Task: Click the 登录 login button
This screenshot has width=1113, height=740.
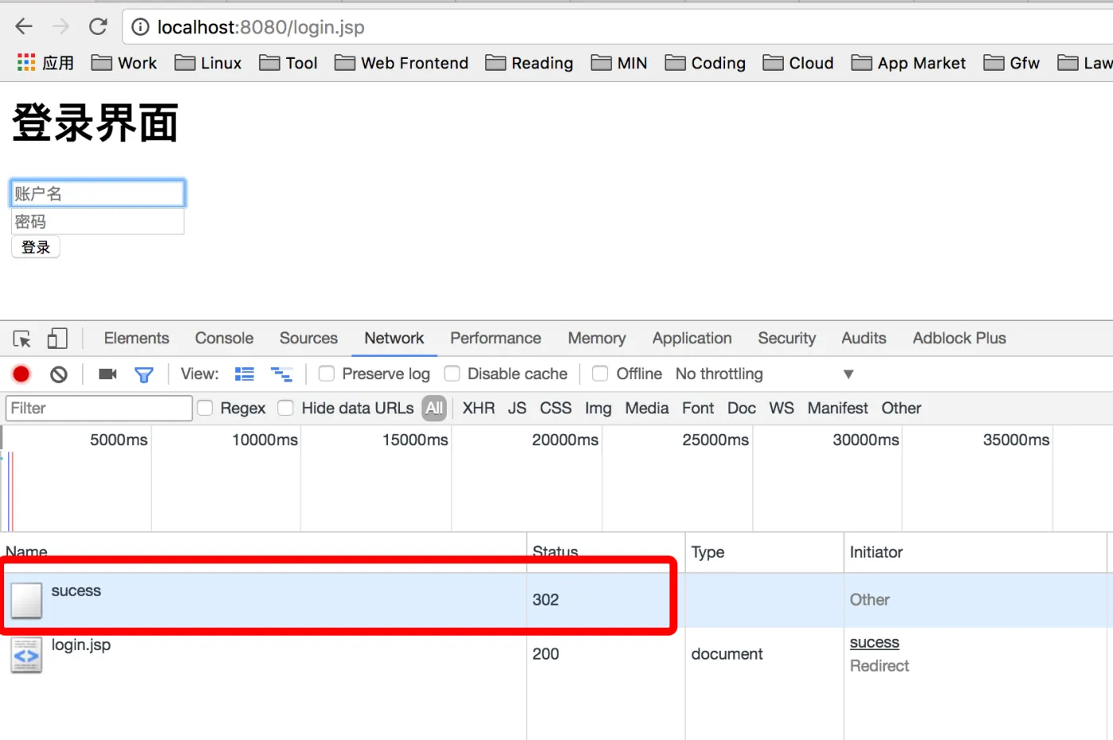Action: 36,247
